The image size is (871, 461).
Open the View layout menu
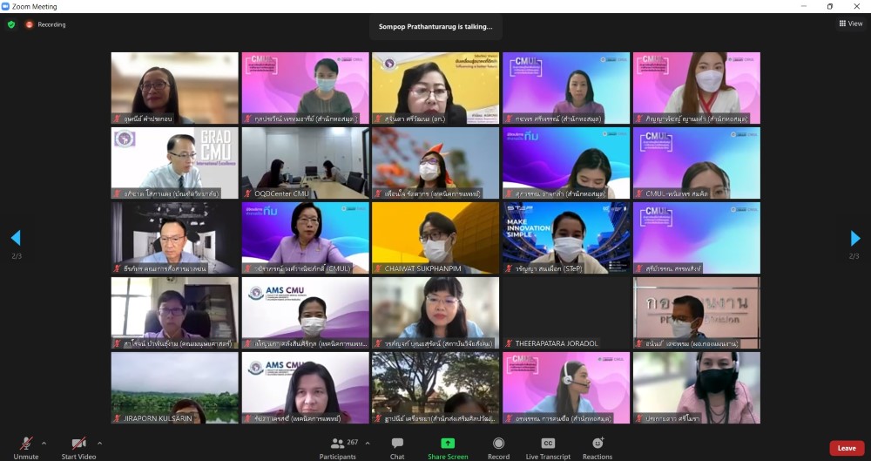point(850,24)
